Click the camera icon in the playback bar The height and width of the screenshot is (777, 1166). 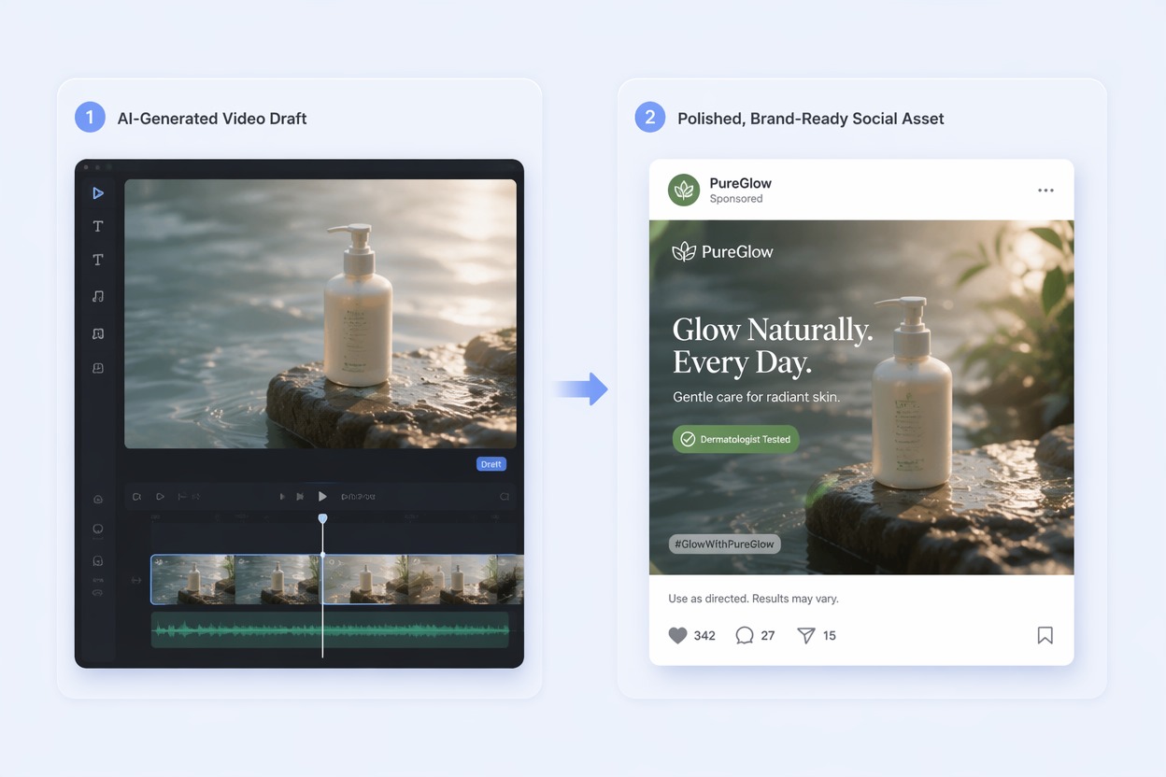point(136,497)
